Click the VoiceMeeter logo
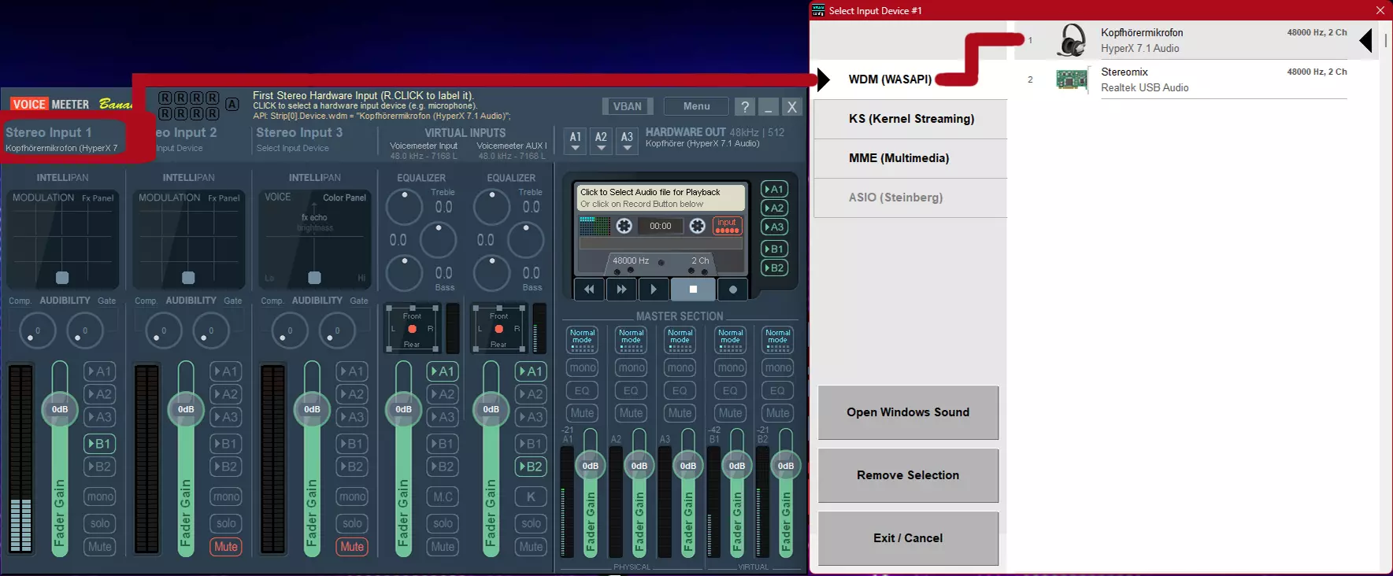 click(x=50, y=104)
